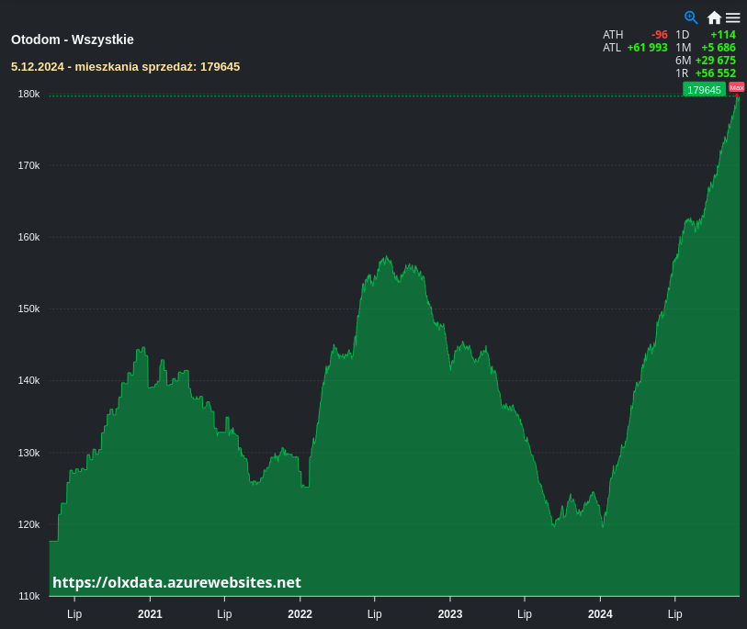
Task: Click the green 179645 value badge
Action: point(704,89)
